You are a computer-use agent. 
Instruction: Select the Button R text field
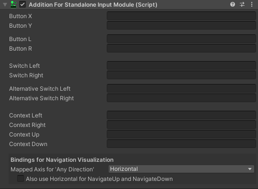pos(181,48)
